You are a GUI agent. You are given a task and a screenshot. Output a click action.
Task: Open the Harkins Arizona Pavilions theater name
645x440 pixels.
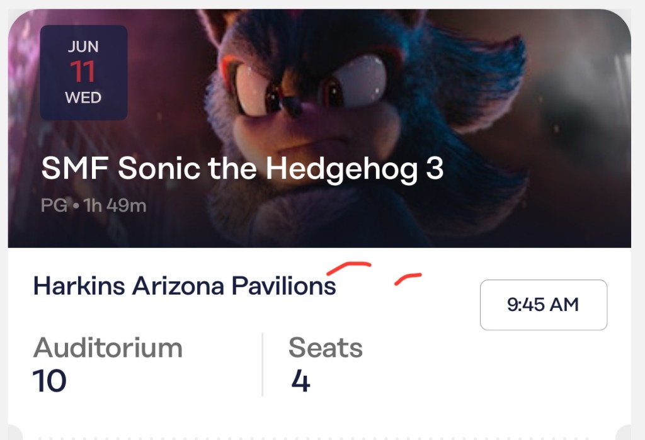[184, 286]
